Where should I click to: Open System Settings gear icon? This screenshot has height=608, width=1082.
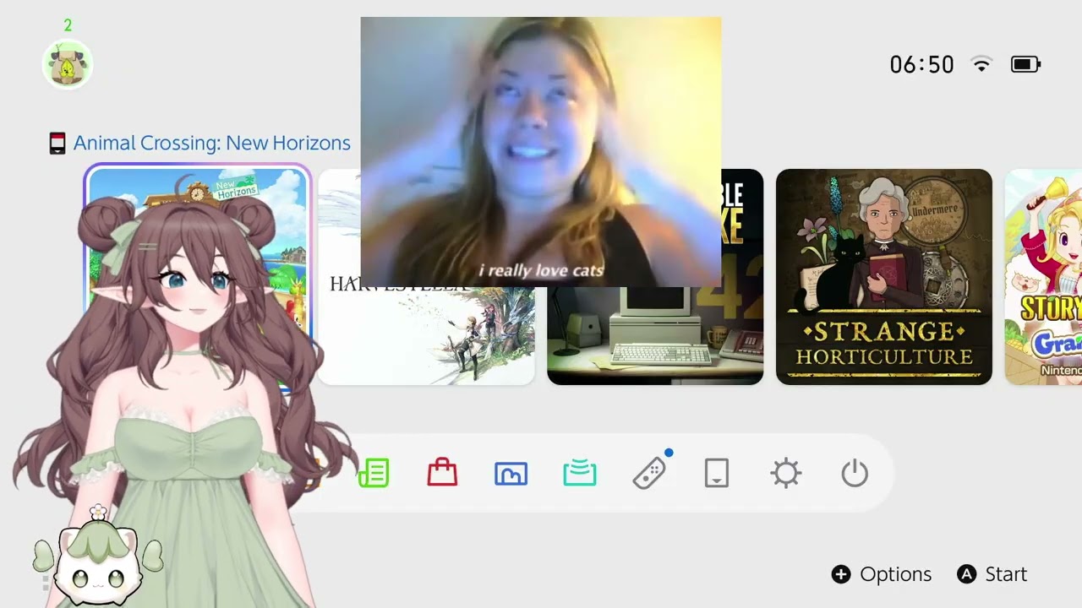(x=786, y=473)
